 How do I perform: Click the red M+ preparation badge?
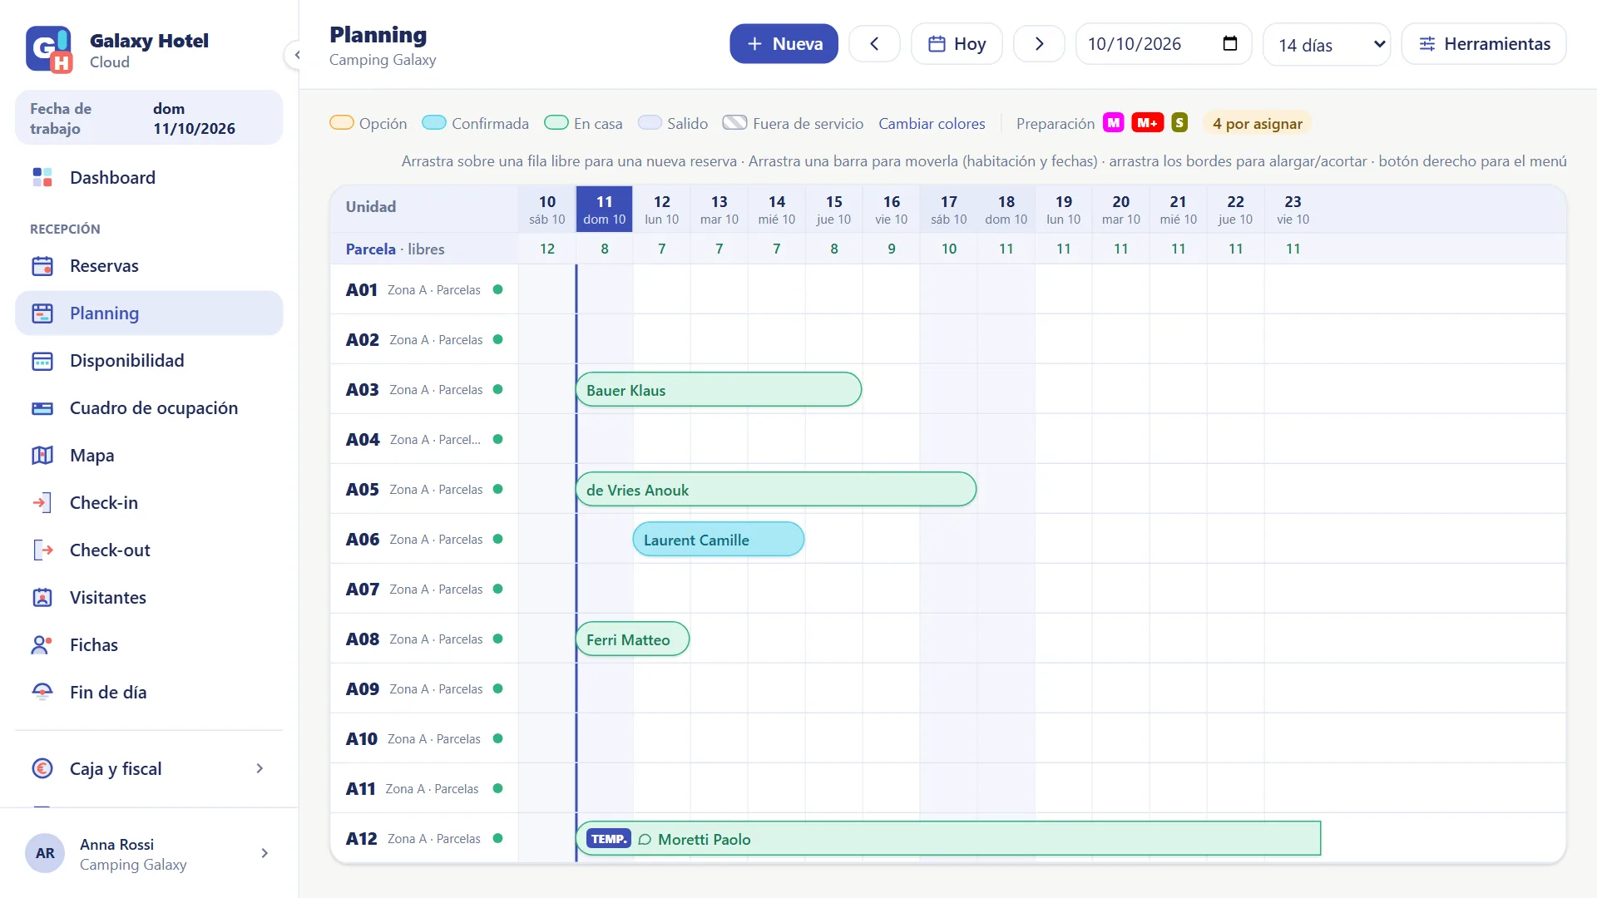(1147, 123)
